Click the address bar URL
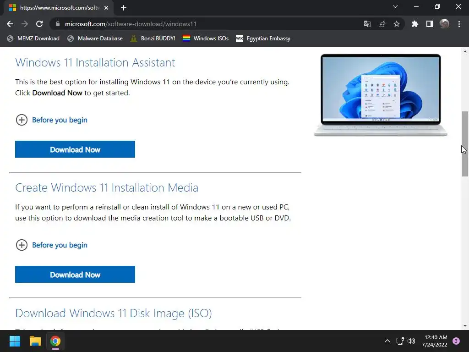Viewport: 469px width, 352px height. [x=131, y=24]
